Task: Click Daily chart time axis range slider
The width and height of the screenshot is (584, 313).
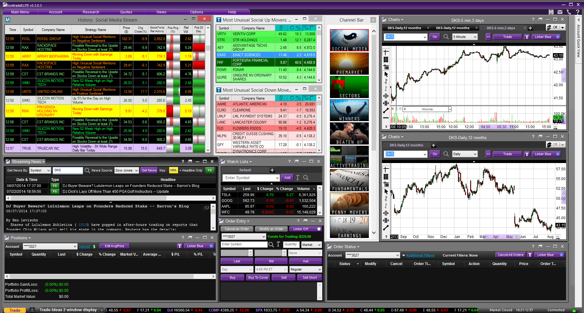Action: point(502,236)
